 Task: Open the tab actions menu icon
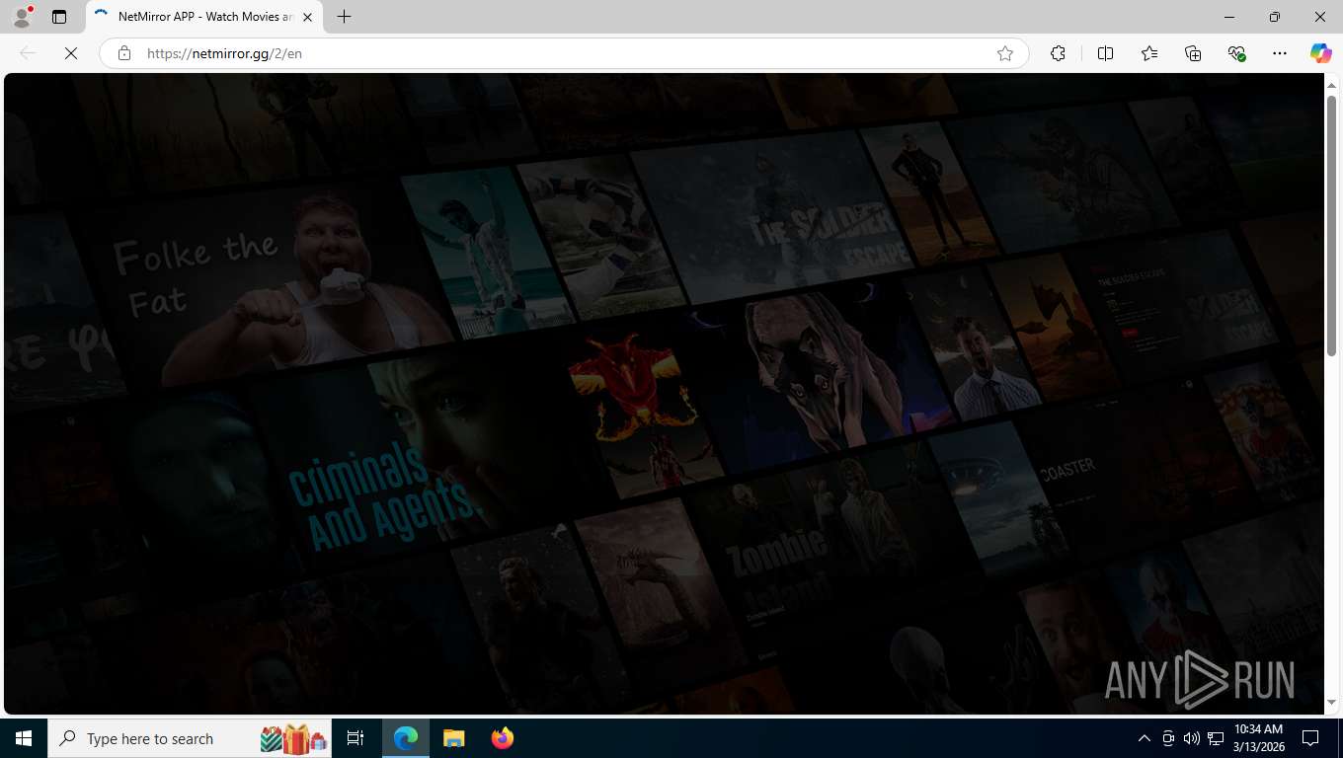click(x=59, y=17)
